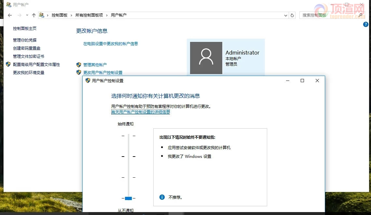Open the recent locations dropdown chevron
This screenshot has width=371, height=215.
(27, 15)
